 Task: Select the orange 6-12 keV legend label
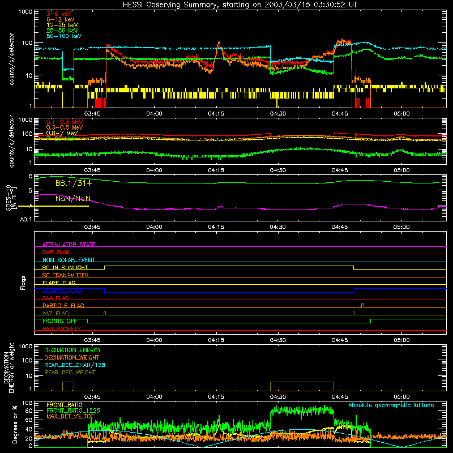tap(61, 19)
